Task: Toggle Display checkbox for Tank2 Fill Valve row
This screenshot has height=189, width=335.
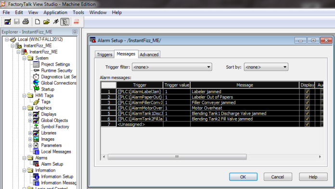Action: pos(307,119)
